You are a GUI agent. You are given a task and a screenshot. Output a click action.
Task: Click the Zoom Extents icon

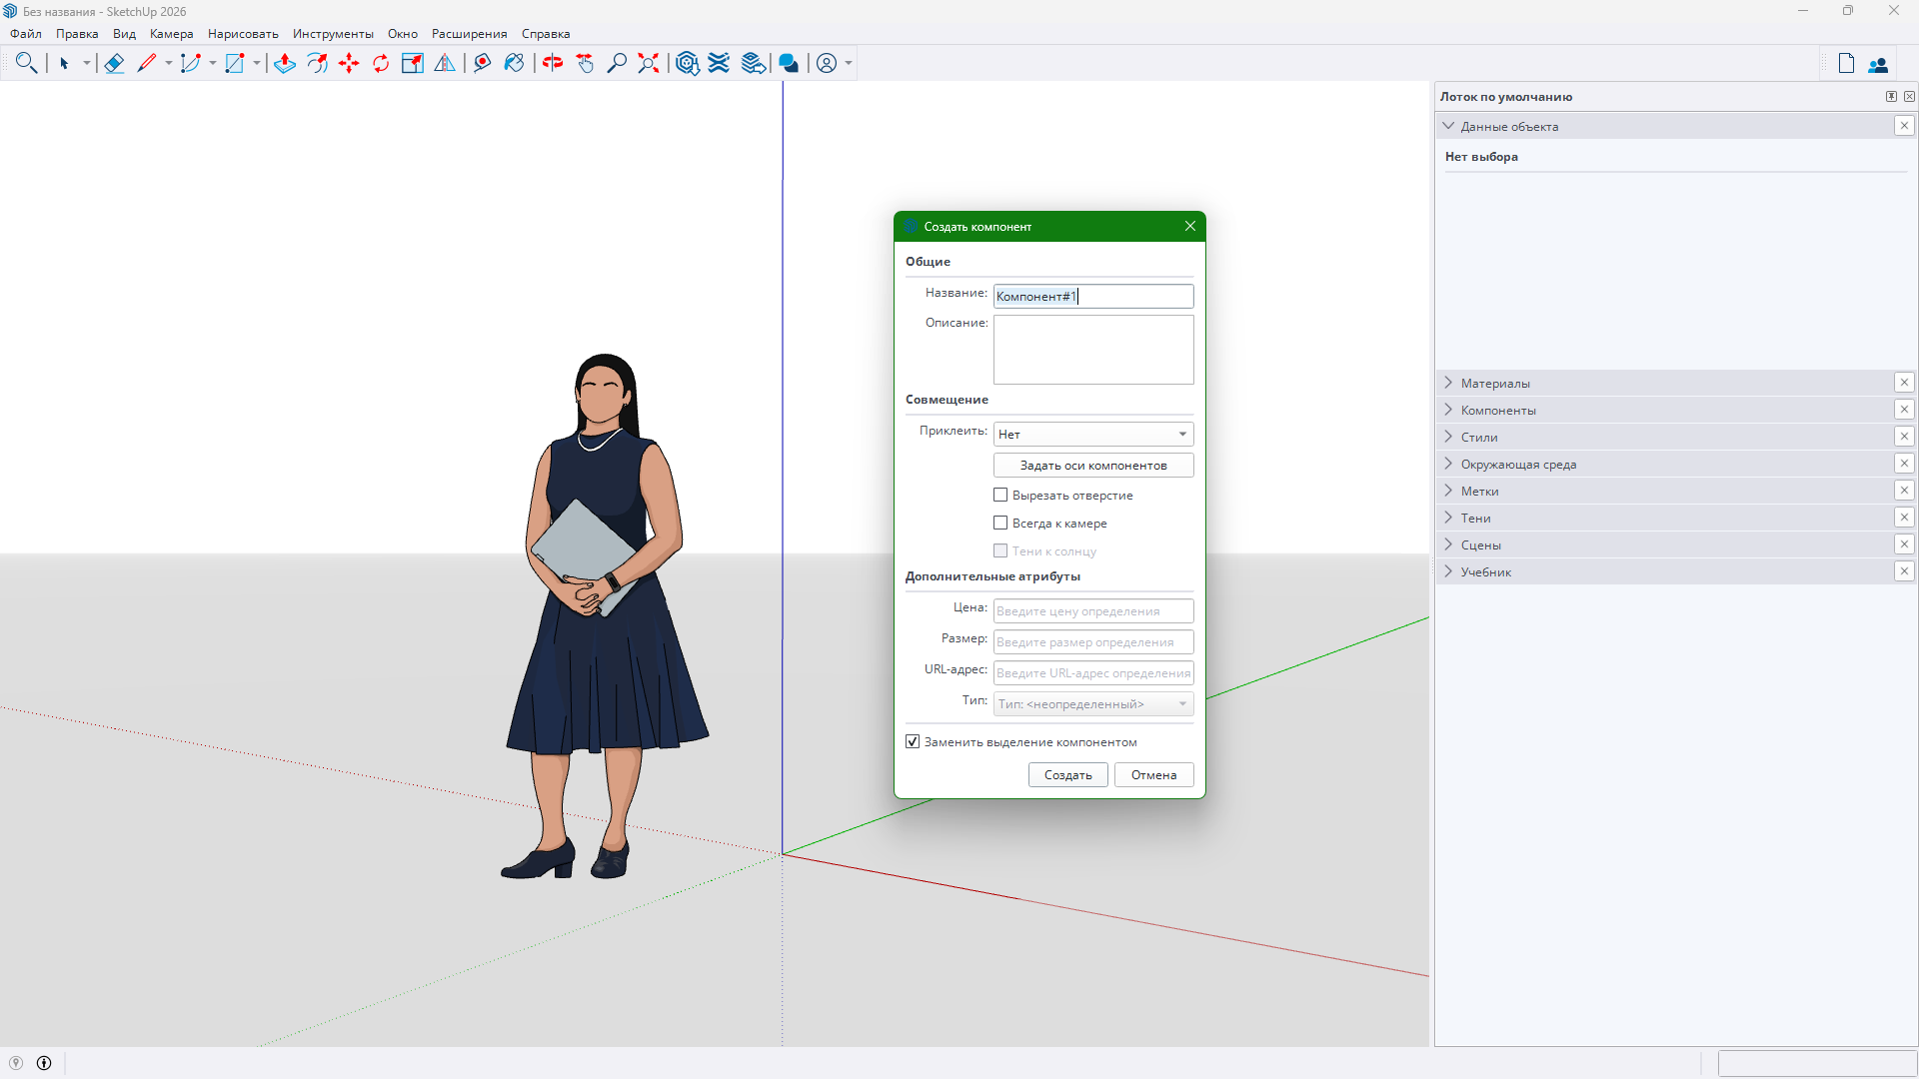[x=649, y=63]
